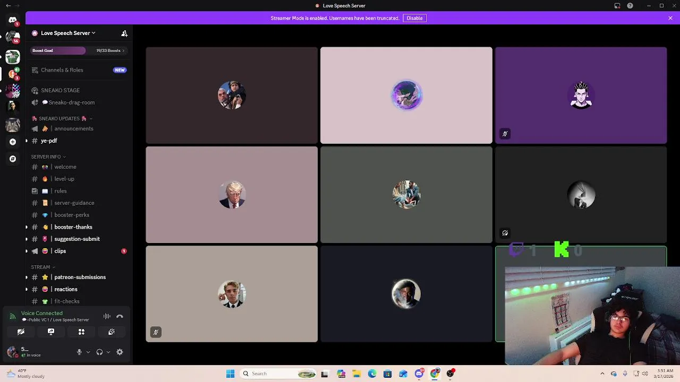Show hidden system tray icons

(x=602, y=374)
